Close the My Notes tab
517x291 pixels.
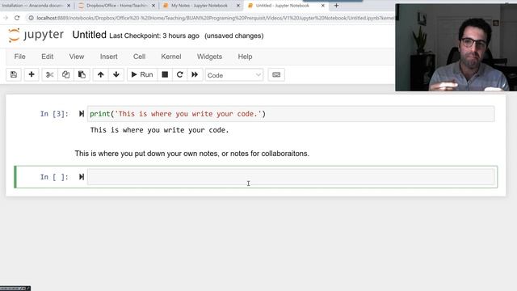click(x=238, y=6)
